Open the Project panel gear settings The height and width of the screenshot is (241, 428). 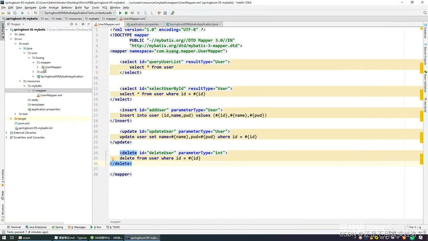(83, 24)
